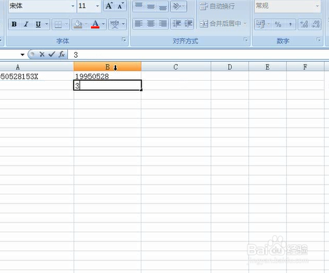This screenshot has height=273, width=329.
Task: Apply red font color
Action: point(95,24)
